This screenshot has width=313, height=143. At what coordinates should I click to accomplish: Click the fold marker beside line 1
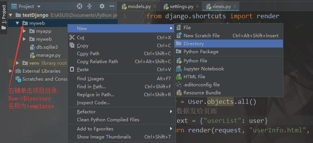(143, 16)
